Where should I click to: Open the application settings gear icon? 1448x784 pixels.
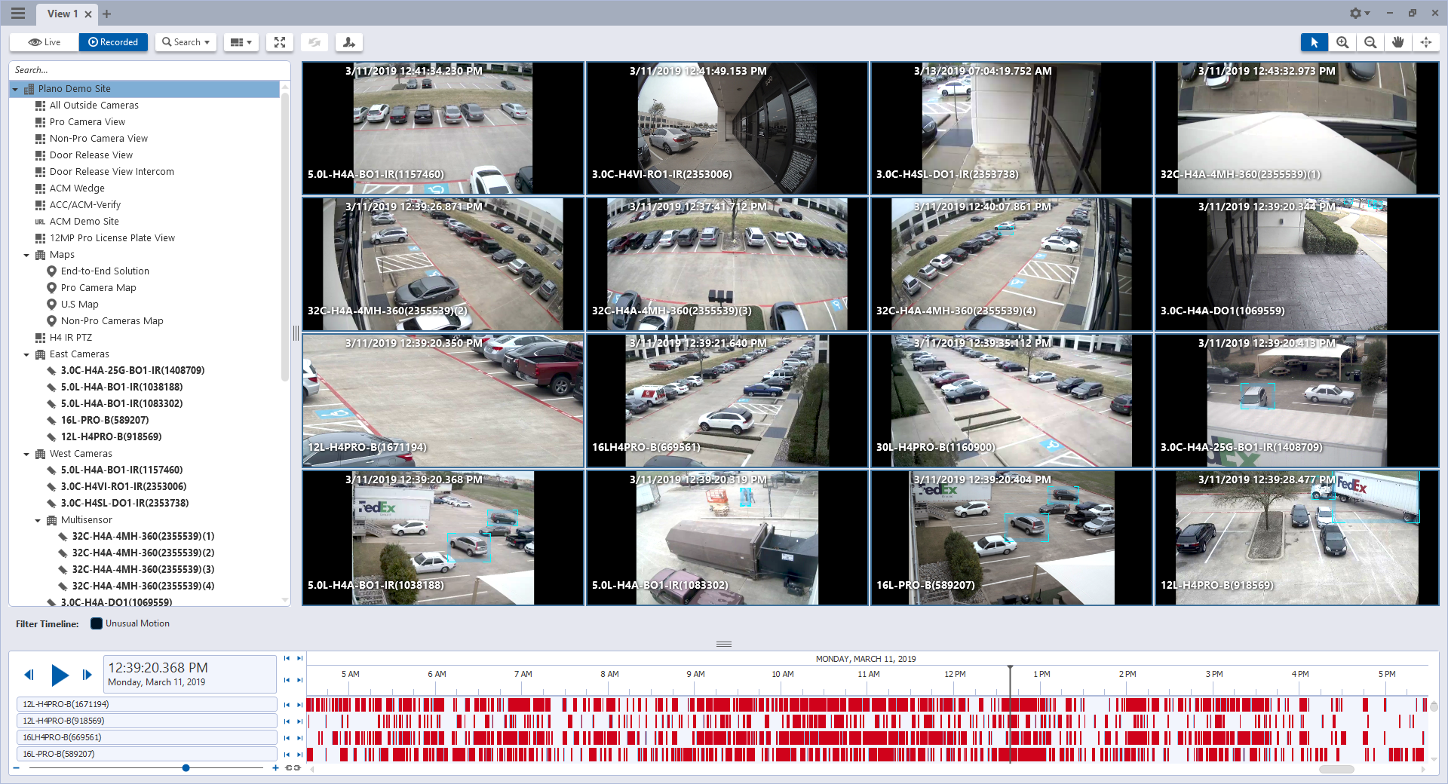pyautogui.click(x=1355, y=13)
